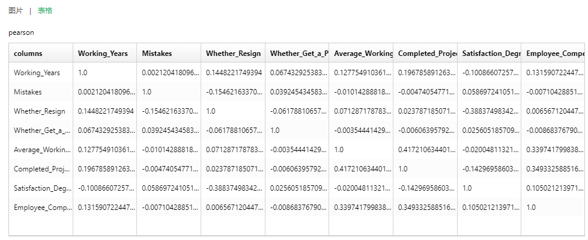The height and width of the screenshot is (240, 588).
Task: Click 1.0 in the Completed_Proj... row
Action: click(x=403, y=168)
